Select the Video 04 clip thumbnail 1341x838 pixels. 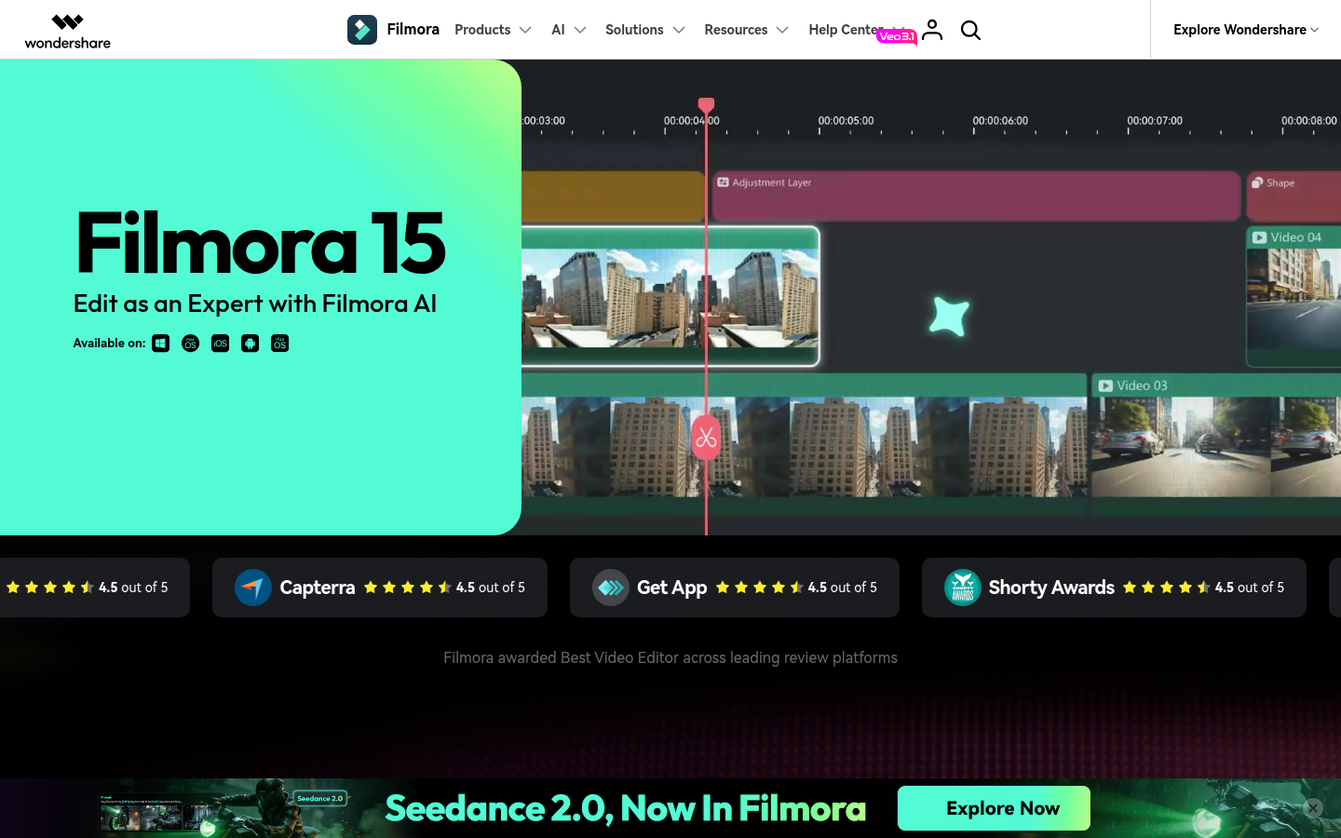click(x=1294, y=296)
